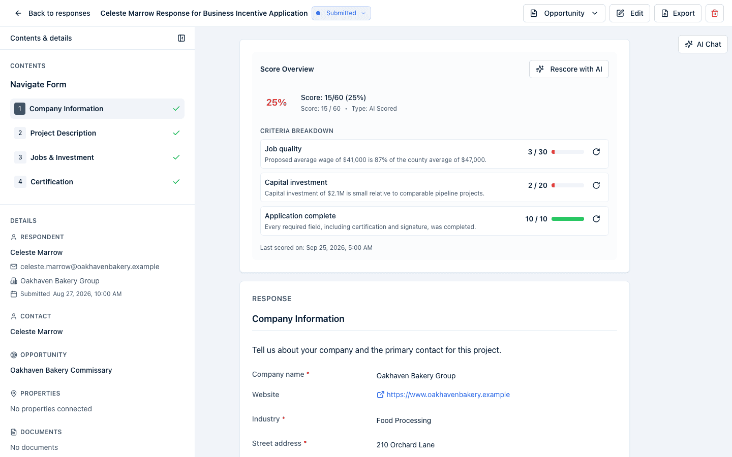Click the external link icon beside website
The image size is (732, 457).
coord(380,395)
